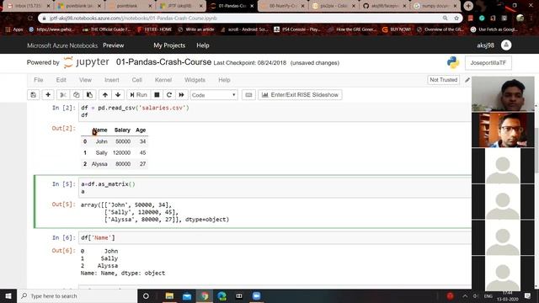Click into the df.as_matrix code cell
The height and width of the screenshot is (303, 539).
click(275, 188)
